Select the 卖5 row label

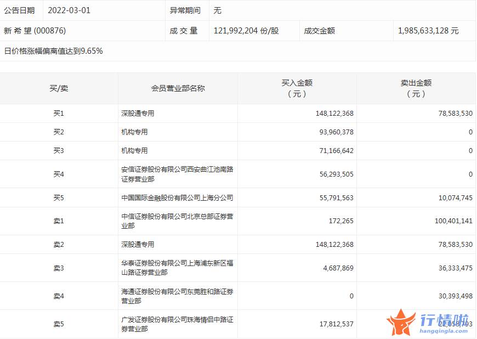coord(59,324)
